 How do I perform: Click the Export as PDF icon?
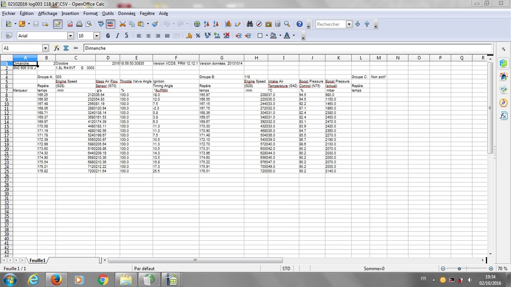click(70, 24)
